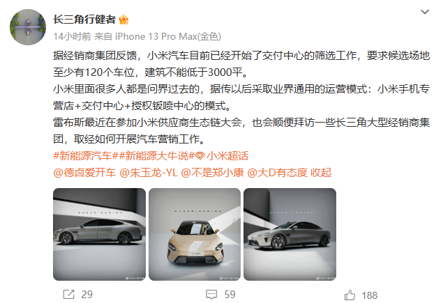Collapse the post text with 收起
The height and width of the screenshot is (303, 443).
[x=321, y=172]
